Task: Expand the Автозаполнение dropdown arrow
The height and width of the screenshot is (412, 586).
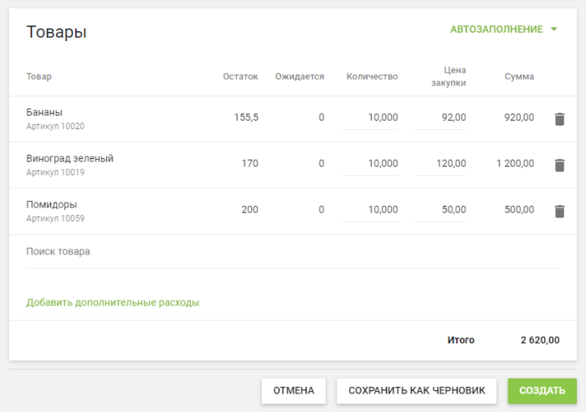Action: (x=554, y=29)
